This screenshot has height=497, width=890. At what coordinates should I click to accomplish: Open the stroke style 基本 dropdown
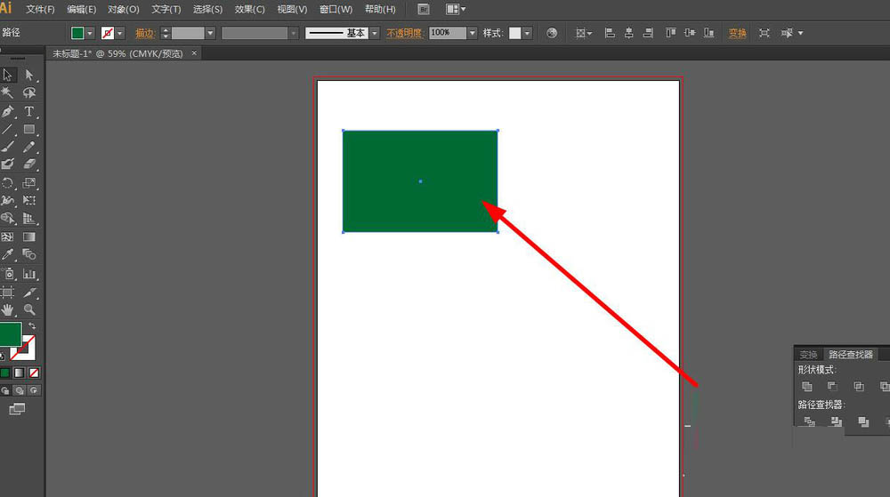point(374,33)
